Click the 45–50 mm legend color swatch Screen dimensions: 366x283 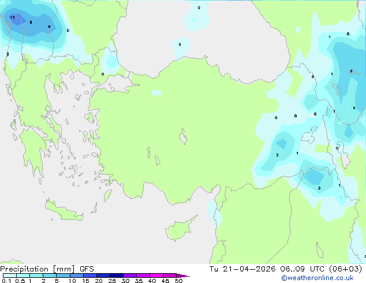170,275
